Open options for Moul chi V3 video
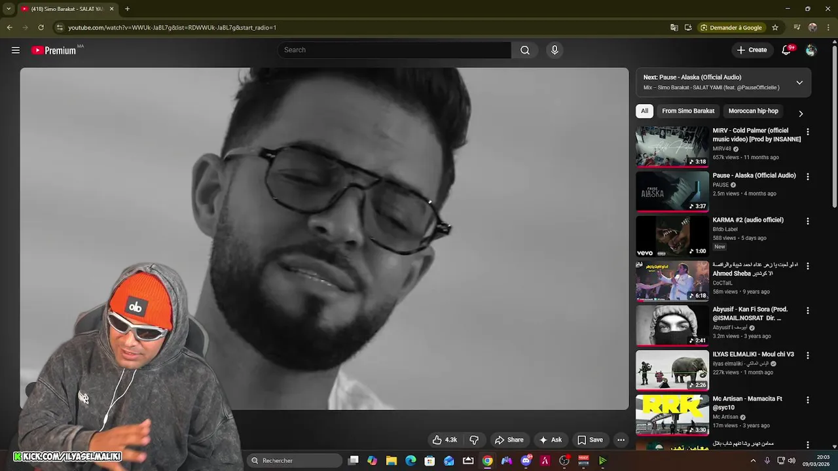Viewport: 838px width, 471px height. tap(808, 355)
